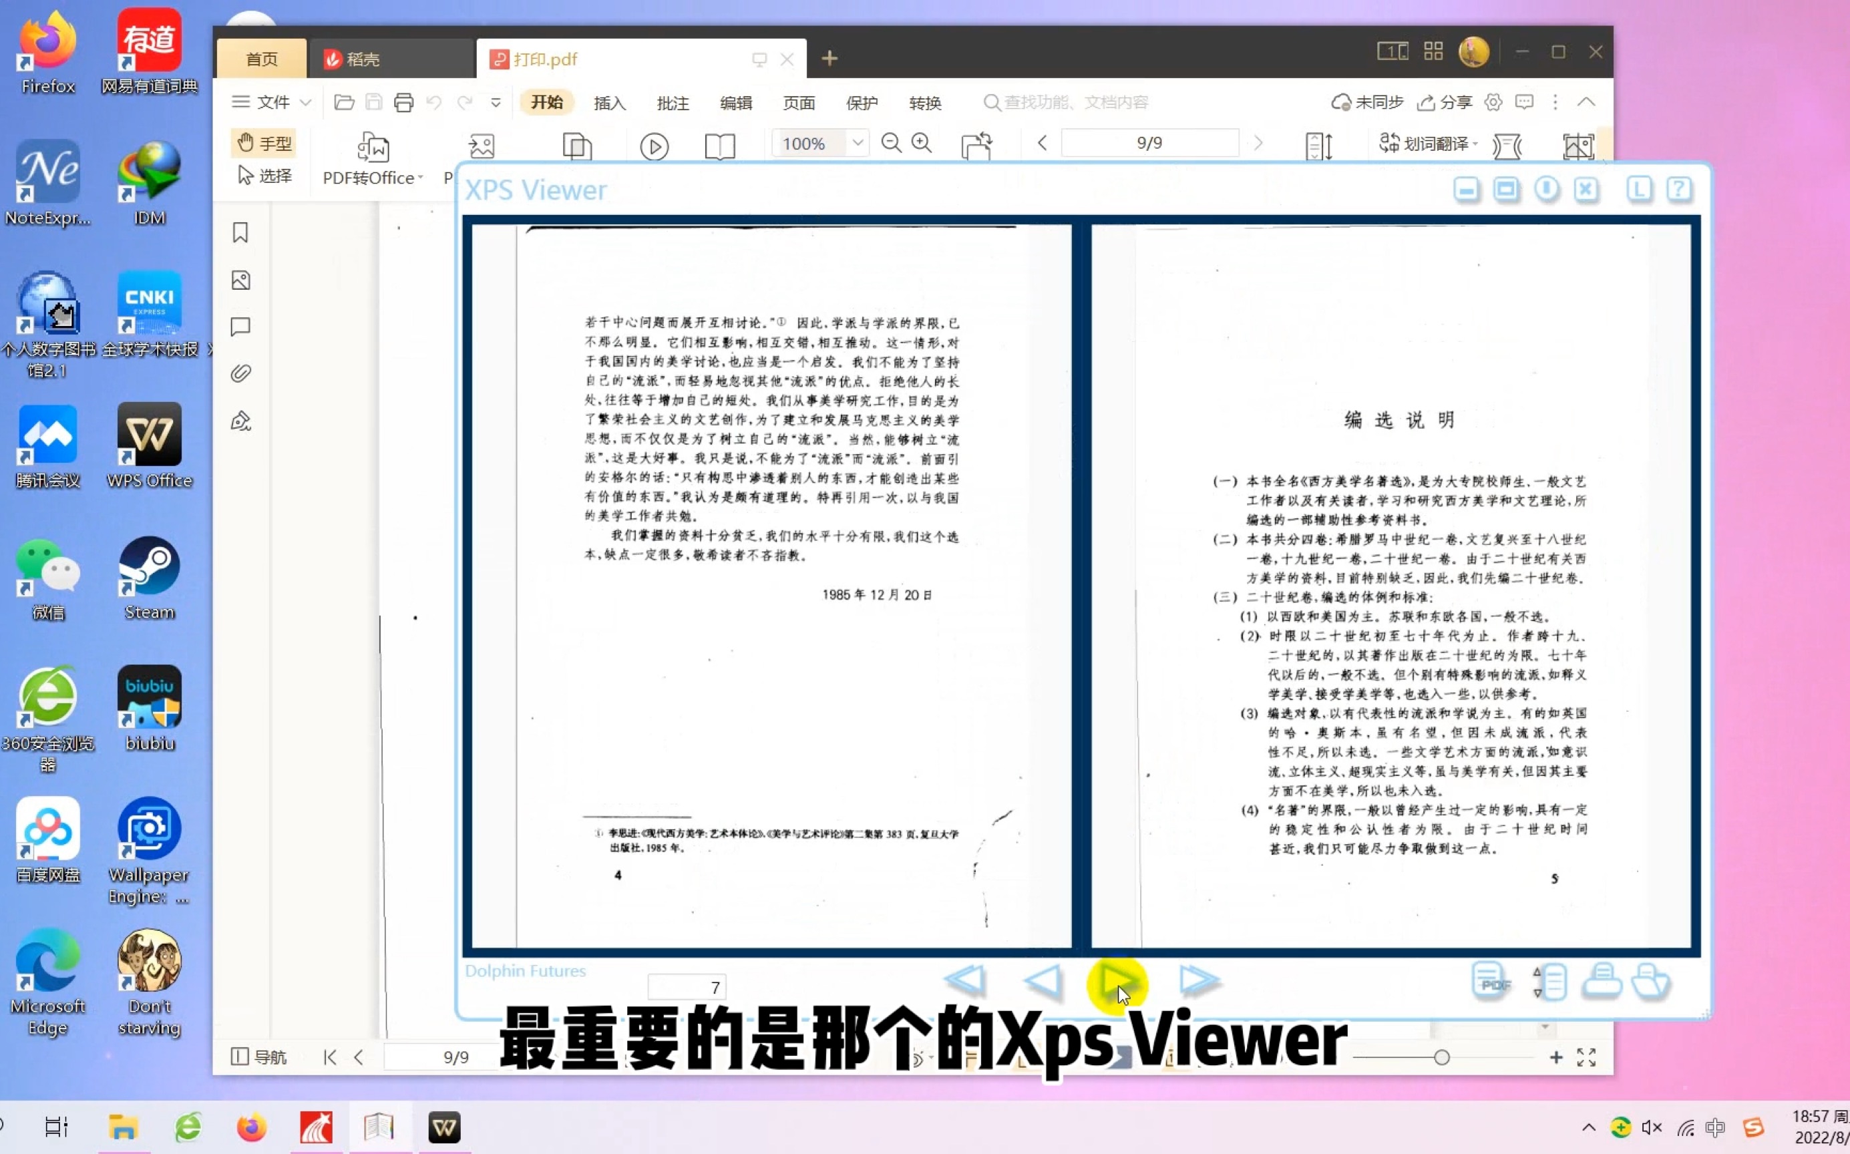Open the comments panel in WPS sidebar
The height and width of the screenshot is (1154, 1850).
click(240, 327)
